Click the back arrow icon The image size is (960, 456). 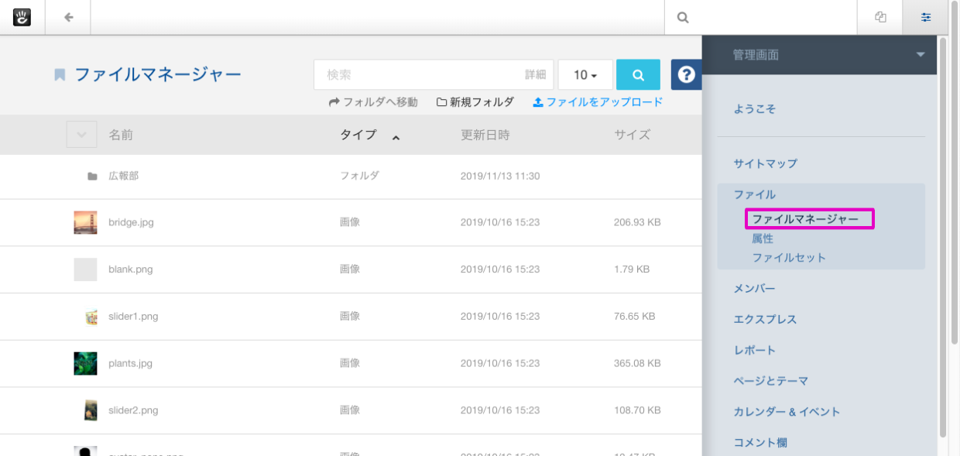(68, 17)
